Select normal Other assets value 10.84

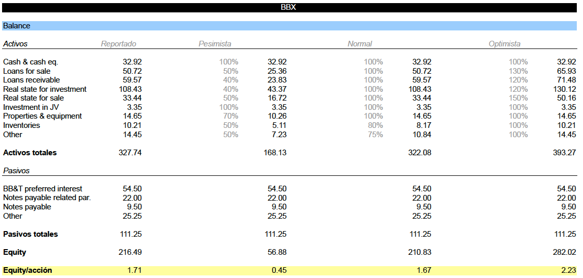pos(422,135)
